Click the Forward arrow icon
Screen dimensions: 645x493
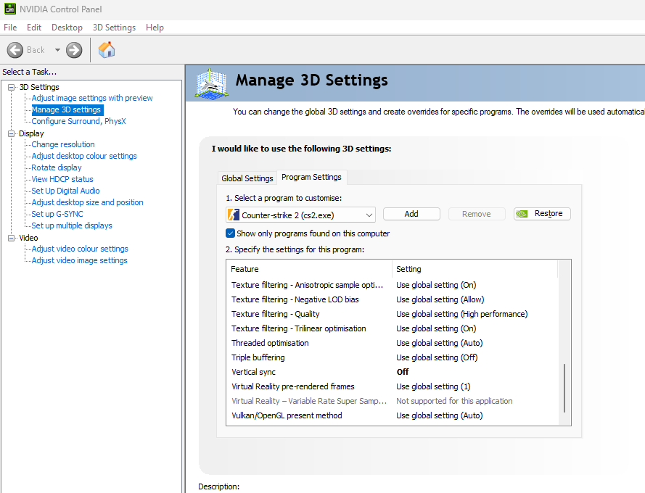coord(74,50)
